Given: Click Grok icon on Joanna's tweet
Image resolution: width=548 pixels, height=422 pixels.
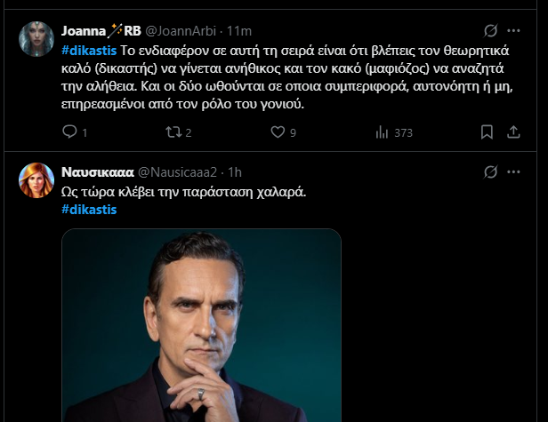Looking at the screenshot, I should click(489, 29).
